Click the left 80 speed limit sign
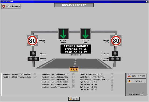Screen dimensions: 149x102 32,41
